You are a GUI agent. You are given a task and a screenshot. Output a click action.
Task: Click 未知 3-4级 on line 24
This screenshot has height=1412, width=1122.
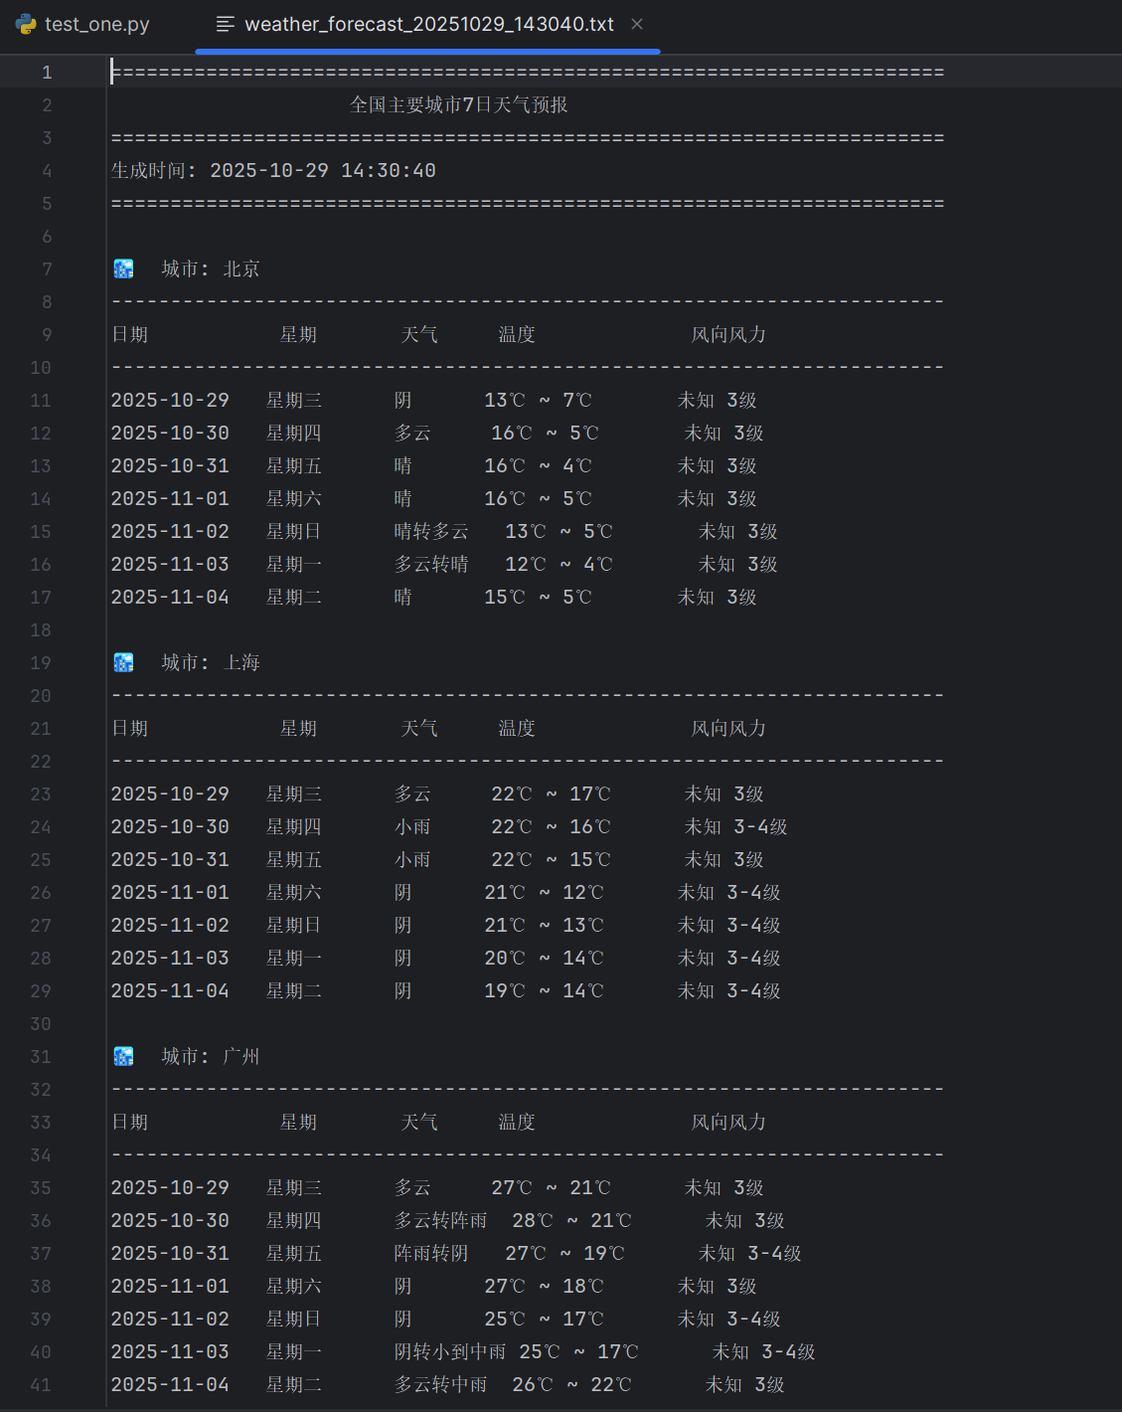(x=736, y=826)
